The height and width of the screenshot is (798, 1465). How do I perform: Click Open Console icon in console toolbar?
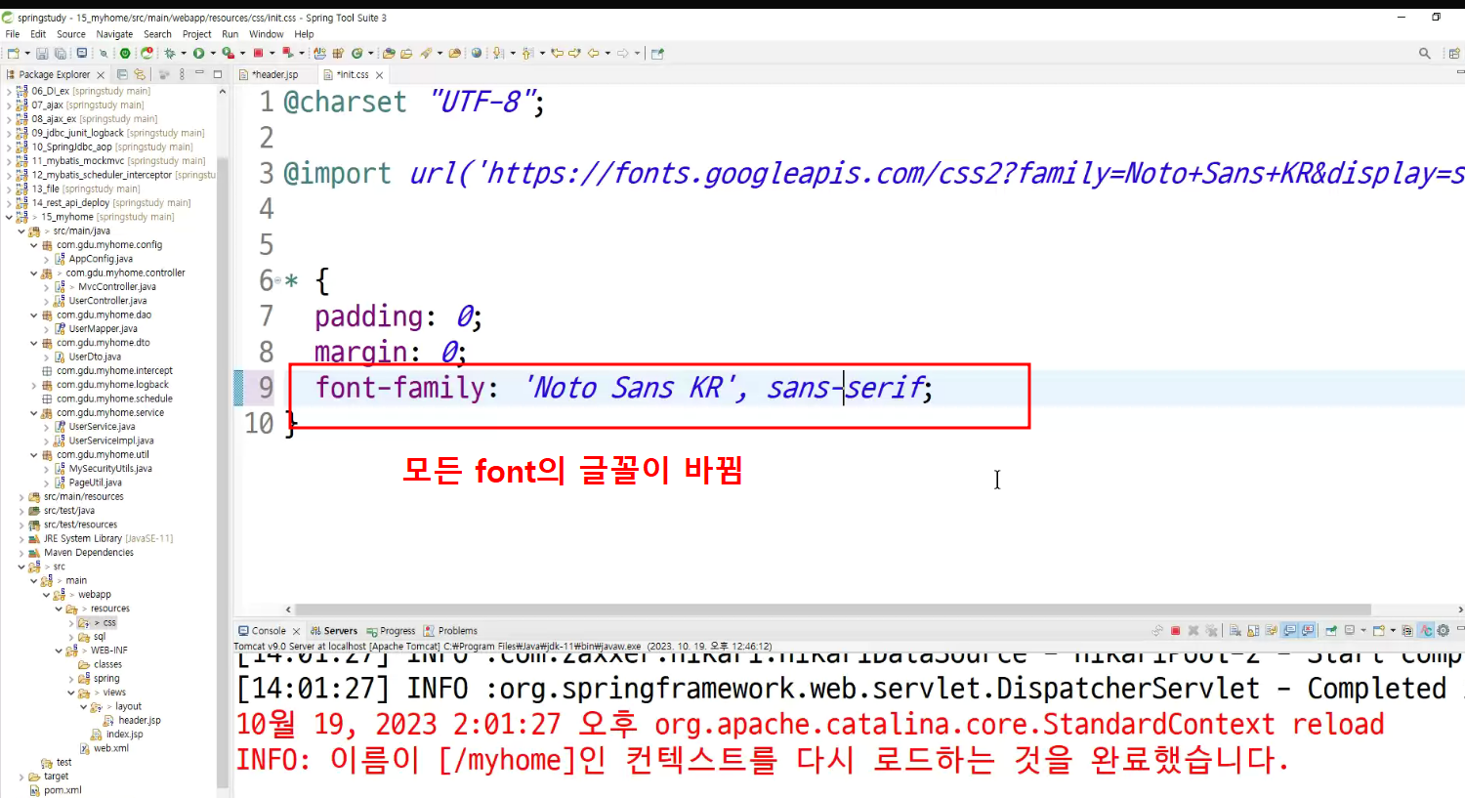coord(1379,630)
